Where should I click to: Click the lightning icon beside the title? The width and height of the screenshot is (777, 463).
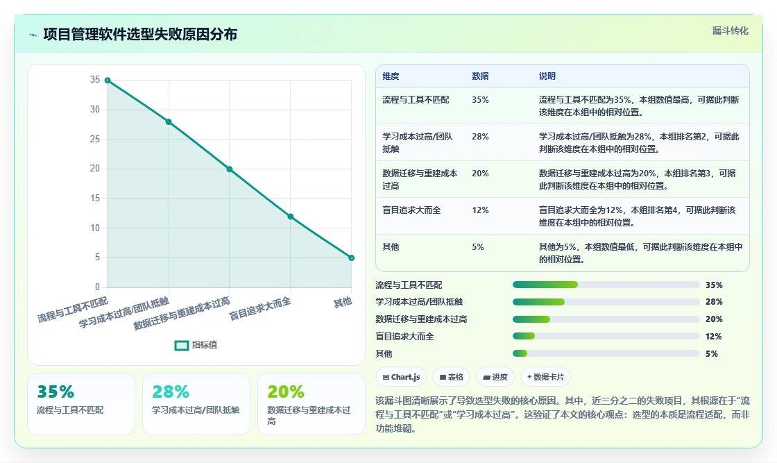pos(33,35)
